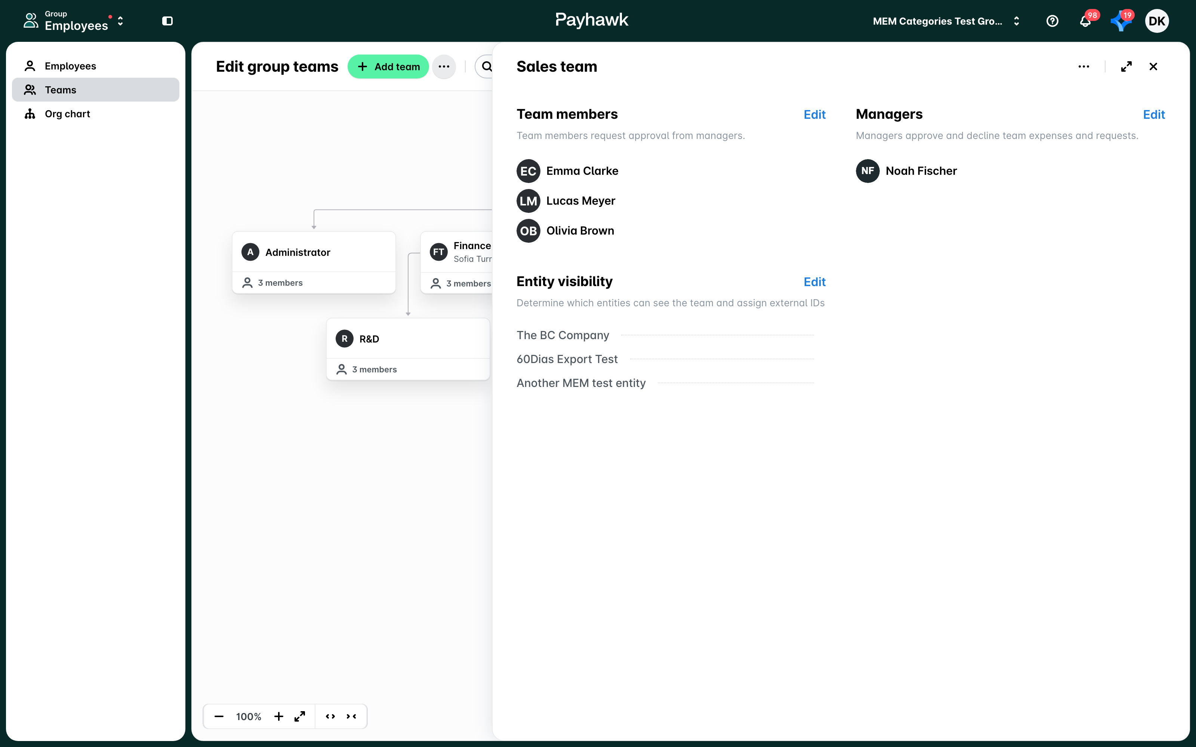Click the 100% zoom level value

tap(249, 716)
